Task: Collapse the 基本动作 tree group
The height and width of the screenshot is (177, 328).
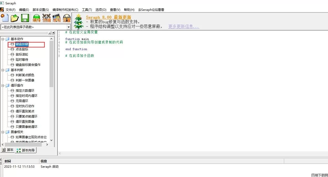Action: (x=3, y=39)
